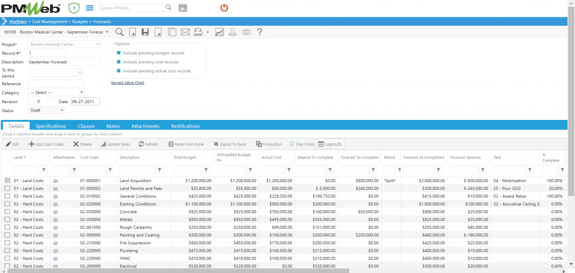Click the print icon
The width and height of the screenshot is (575, 273).
click(198, 32)
